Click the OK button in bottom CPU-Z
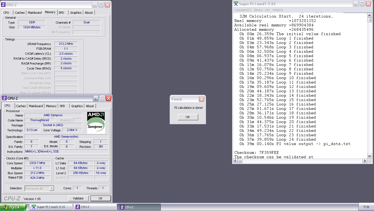 pos(100,198)
